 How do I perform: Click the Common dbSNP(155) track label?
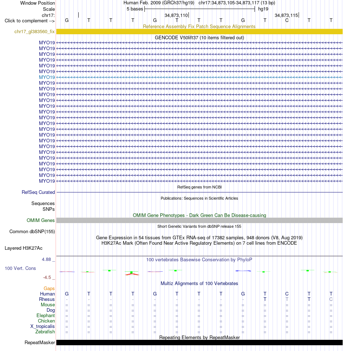(x=32, y=231)
